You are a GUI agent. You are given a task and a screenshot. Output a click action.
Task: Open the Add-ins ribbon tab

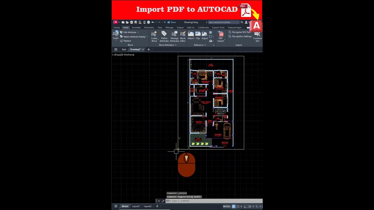tap(191, 27)
